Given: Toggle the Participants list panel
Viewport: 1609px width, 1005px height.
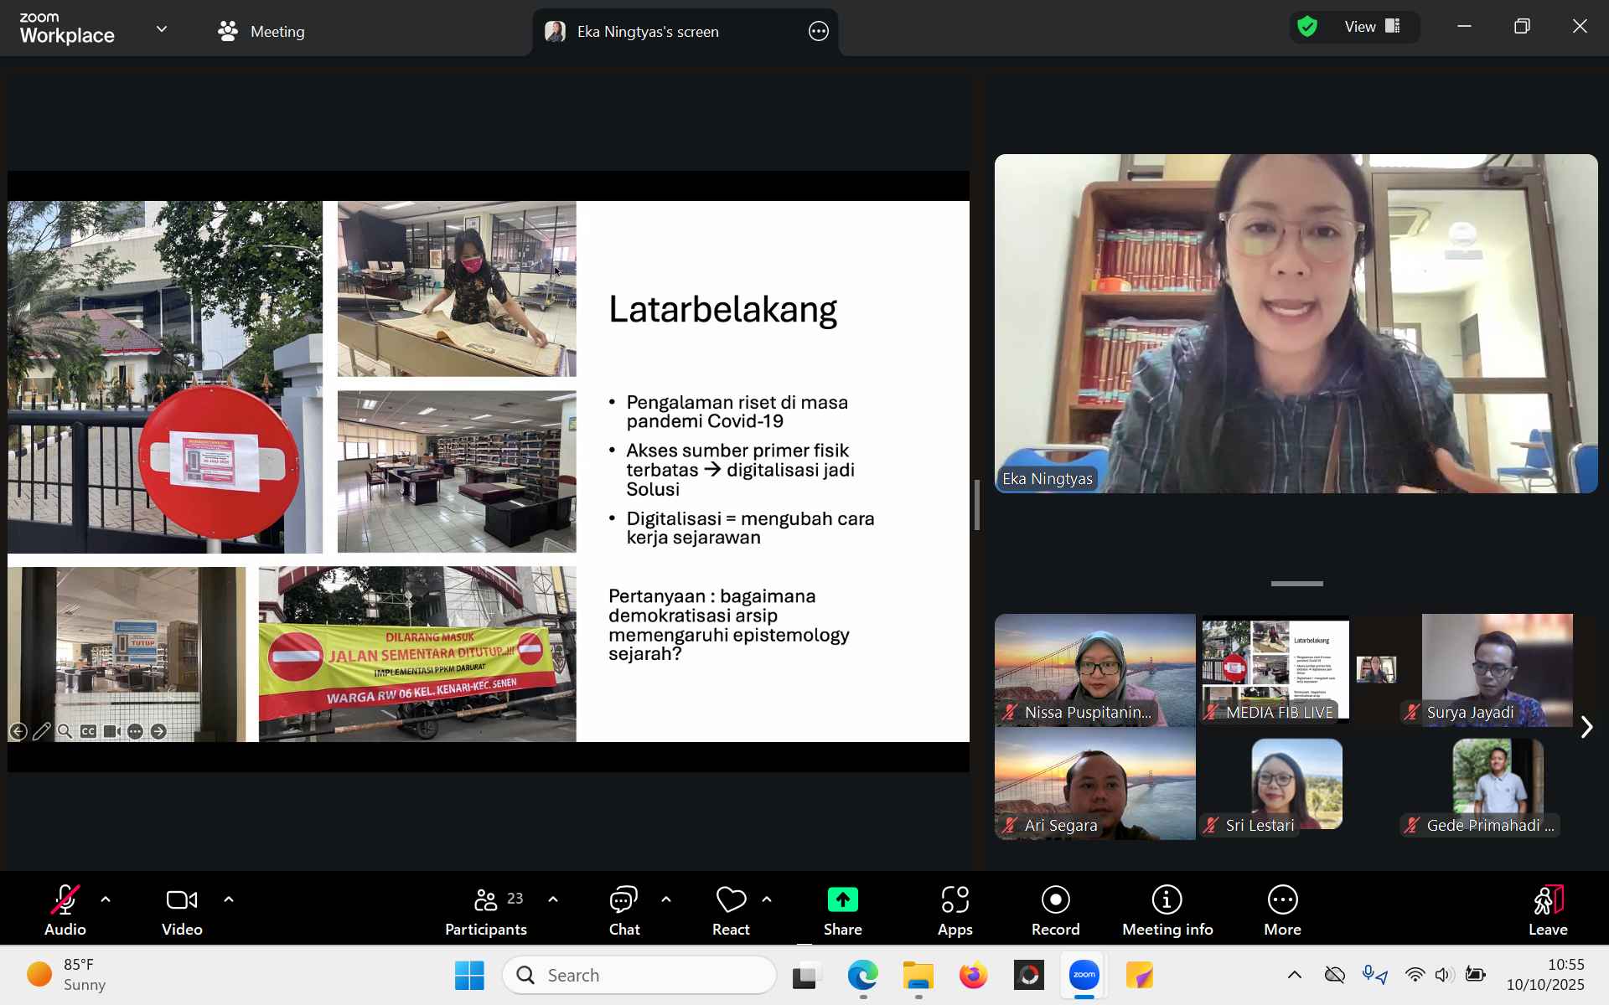Looking at the screenshot, I should [x=486, y=910].
